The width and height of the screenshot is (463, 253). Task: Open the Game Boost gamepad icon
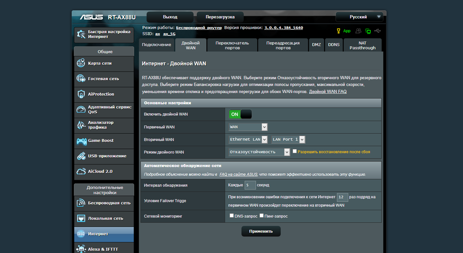click(81, 141)
